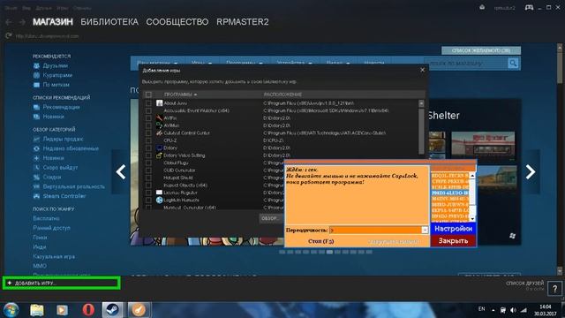Open Windows Explorer folder on taskbar
The width and height of the screenshot is (565, 318).
pos(37,310)
